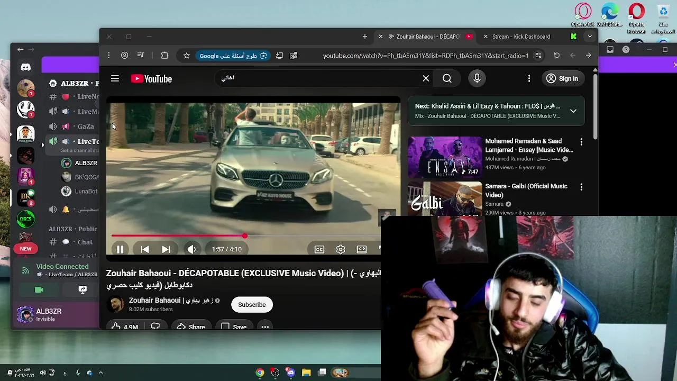
Task: Open the BK family Discord server
Action: (25, 198)
